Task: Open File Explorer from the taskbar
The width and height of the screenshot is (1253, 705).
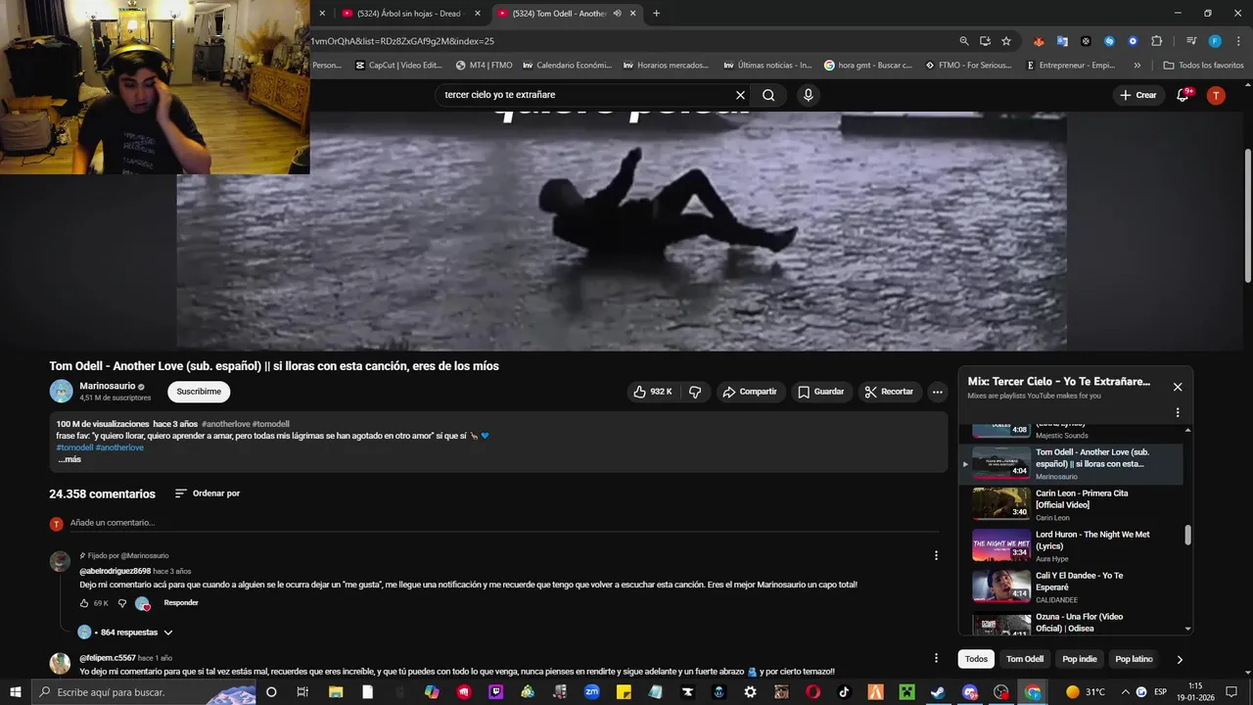Action: [336, 692]
